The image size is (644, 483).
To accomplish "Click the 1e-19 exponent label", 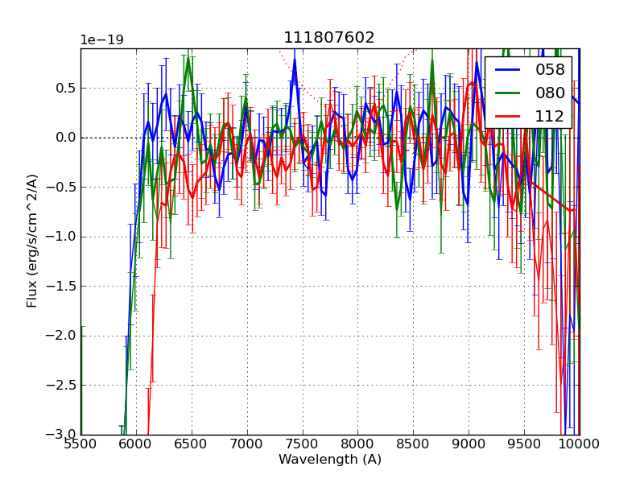I will pyautogui.click(x=101, y=40).
